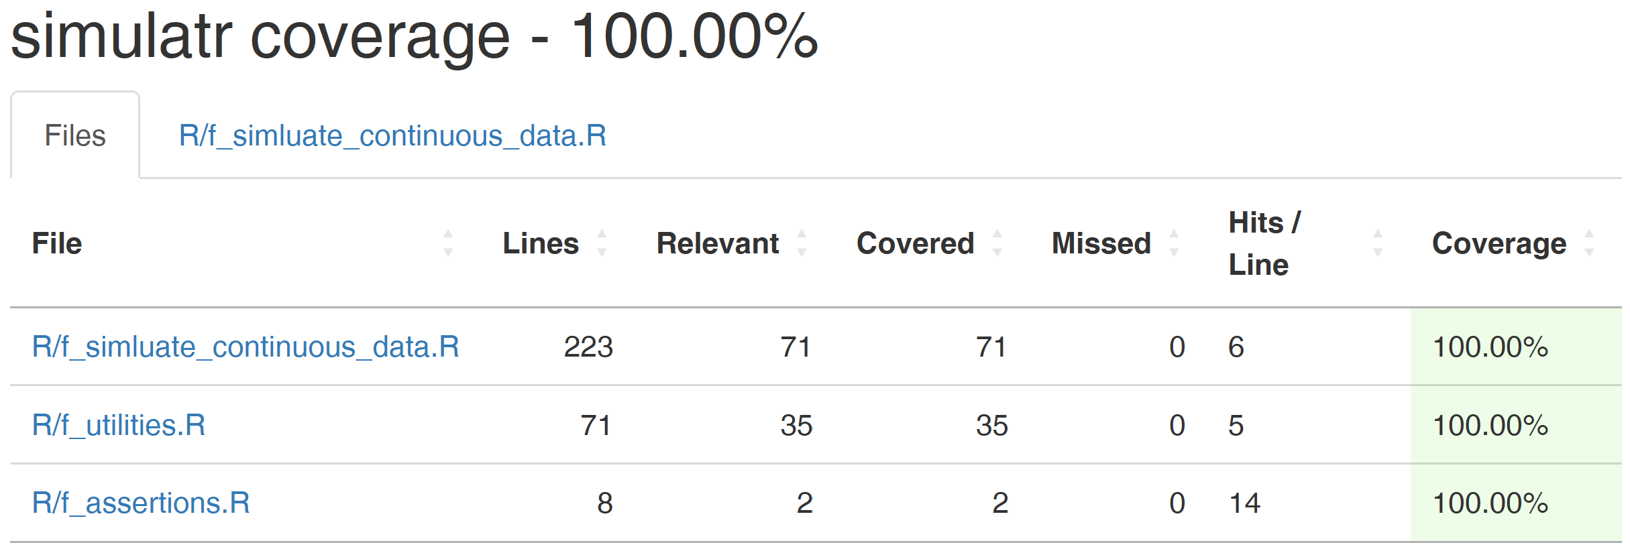
Task: Sort table by Relevant header text
Action: (717, 243)
